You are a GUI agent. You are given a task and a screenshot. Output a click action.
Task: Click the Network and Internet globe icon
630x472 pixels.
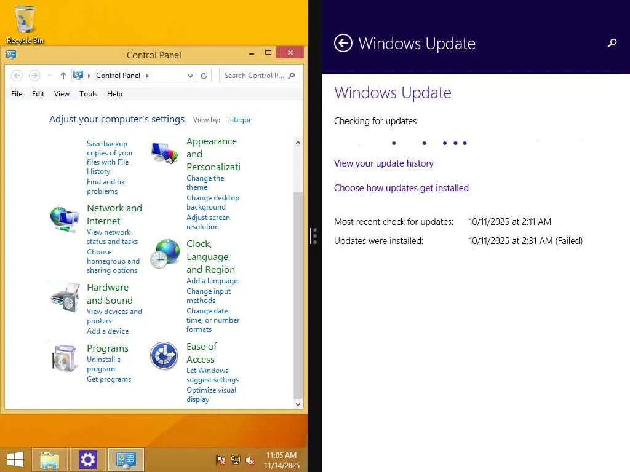[65, 219]
